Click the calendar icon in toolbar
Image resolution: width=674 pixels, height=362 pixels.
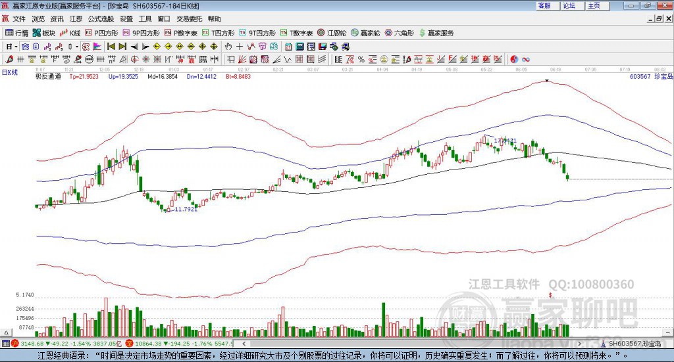coord(288,47)
